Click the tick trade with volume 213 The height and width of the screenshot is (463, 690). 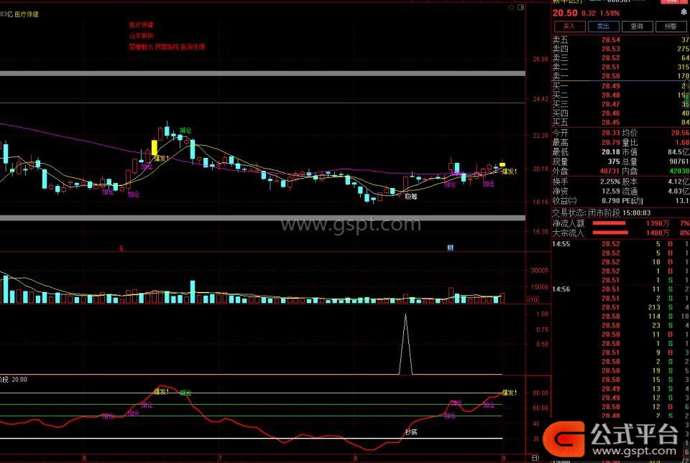point(654,307)
